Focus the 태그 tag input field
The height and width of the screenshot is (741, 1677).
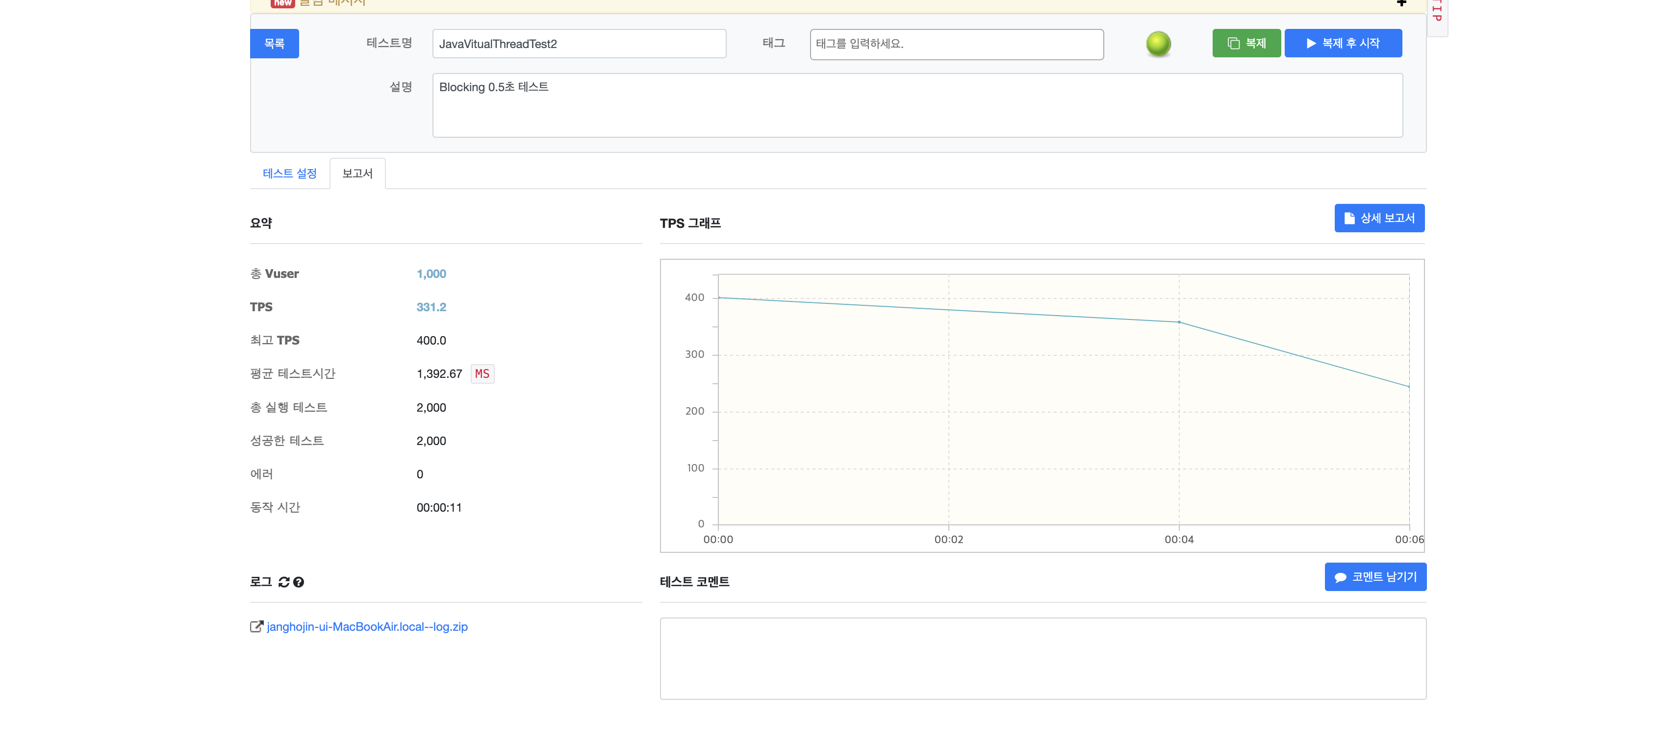[956, 44]
